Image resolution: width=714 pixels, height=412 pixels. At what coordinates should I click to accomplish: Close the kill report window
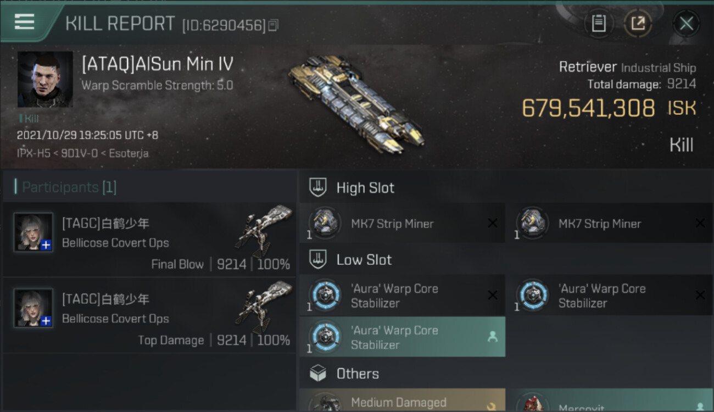(686, 24)
